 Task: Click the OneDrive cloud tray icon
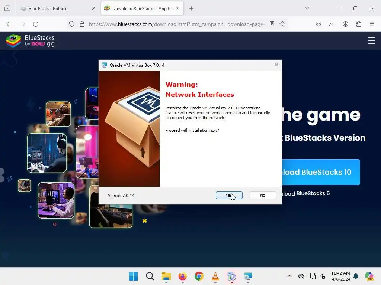click(x=301, y=276)
